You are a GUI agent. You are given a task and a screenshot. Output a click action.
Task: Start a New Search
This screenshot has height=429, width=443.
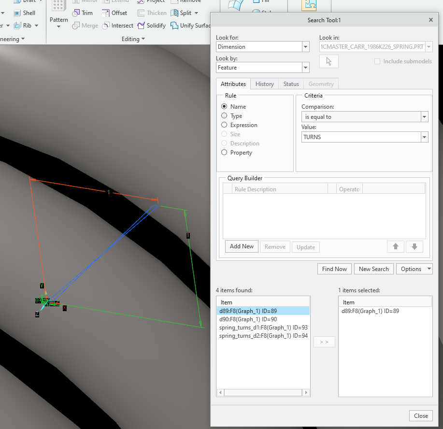point(373,269)
